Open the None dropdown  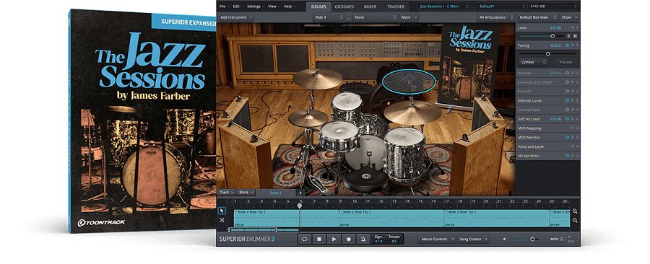point(375,17)
